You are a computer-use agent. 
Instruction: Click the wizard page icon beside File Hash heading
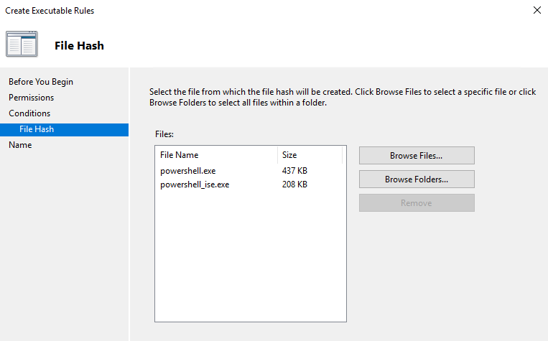click(22, 45)
